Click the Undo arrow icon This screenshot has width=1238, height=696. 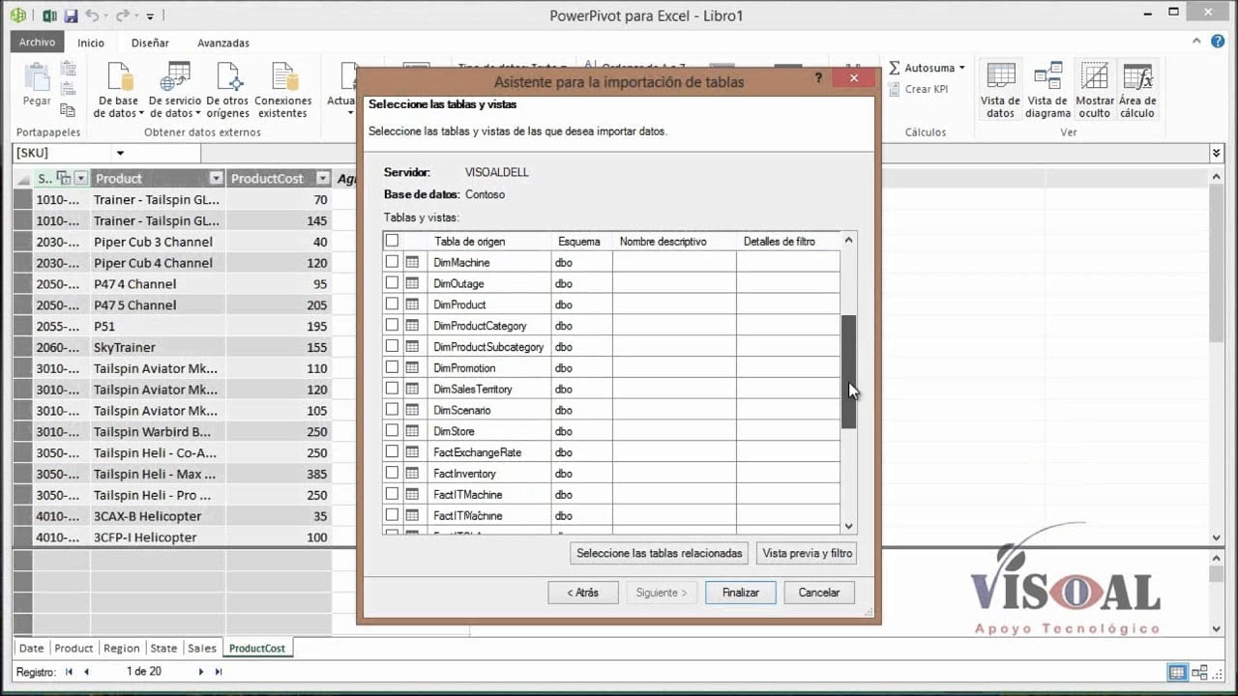tap(92, 15)
